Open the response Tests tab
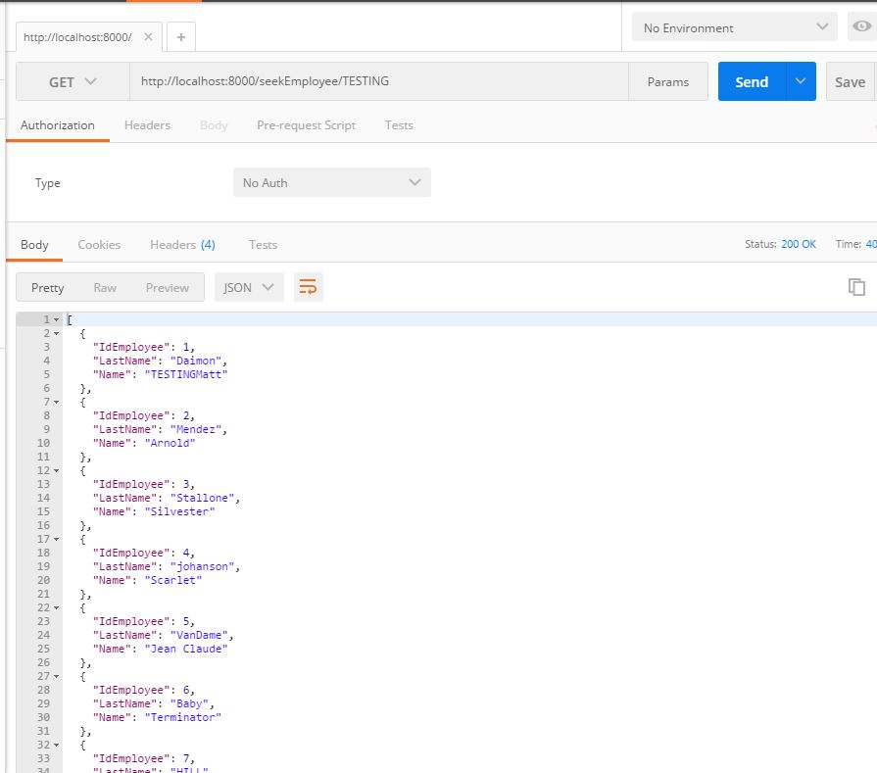This screenshot has height=773, width=877. (x=263, y=245)
